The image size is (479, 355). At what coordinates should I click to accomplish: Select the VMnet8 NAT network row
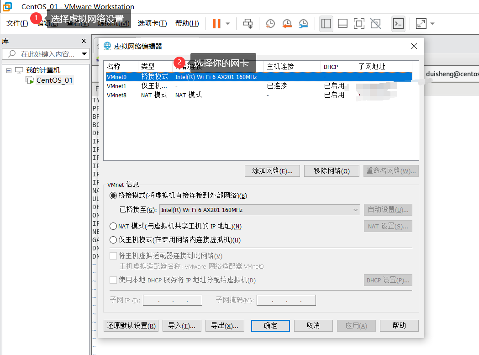point(259,95)
